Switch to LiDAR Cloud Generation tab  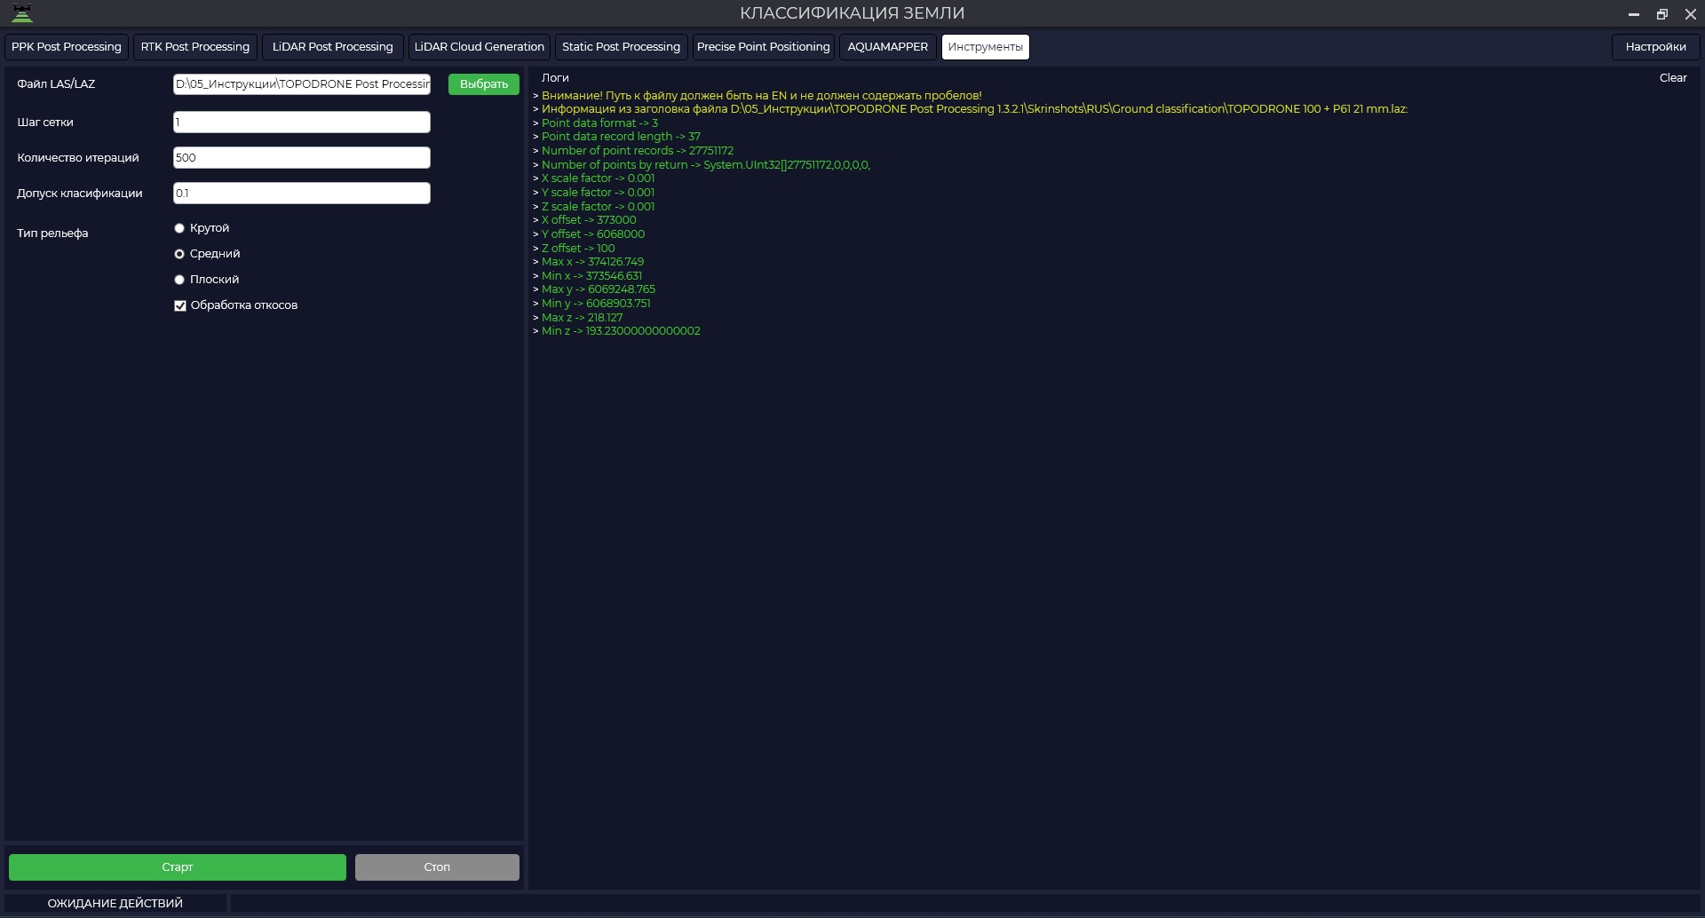tap(480, 47)
